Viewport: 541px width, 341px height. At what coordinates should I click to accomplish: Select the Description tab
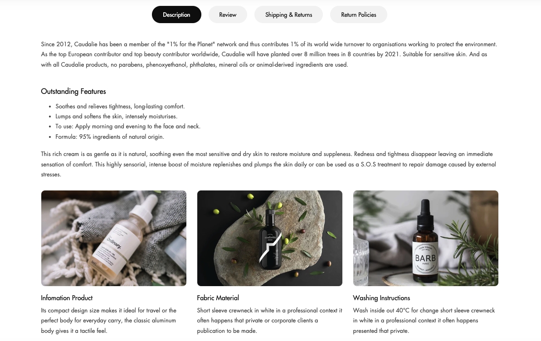(x=176, y=15)
